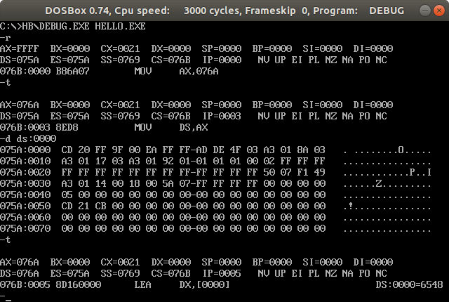449x302 pixels.
Task: Click the 075A:0040 dump row address
Action: [25, 195]
